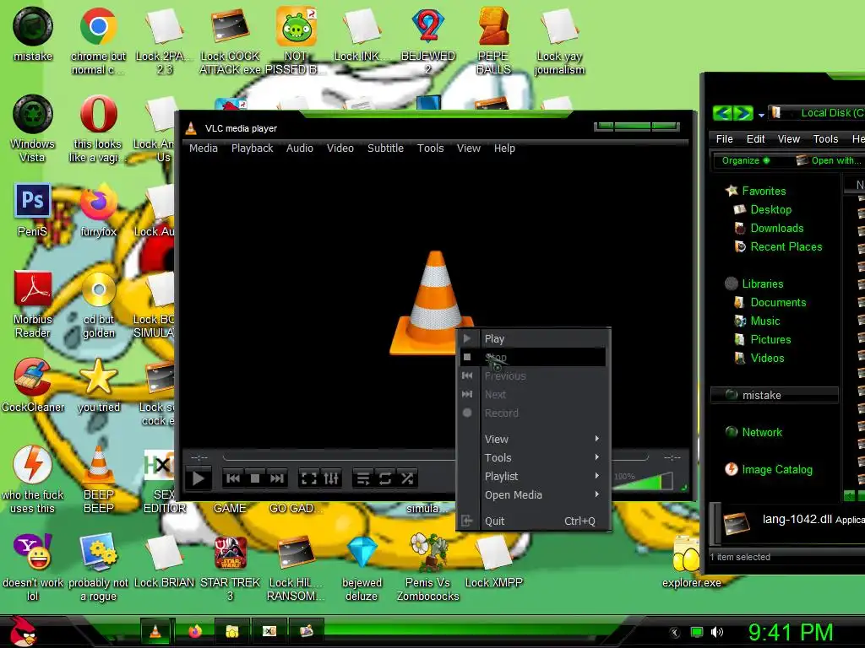865x648 pixels.
Task: Select the BEJEWED 2 desktop icon
Action: pyautogui.click(x=428, y=40)
